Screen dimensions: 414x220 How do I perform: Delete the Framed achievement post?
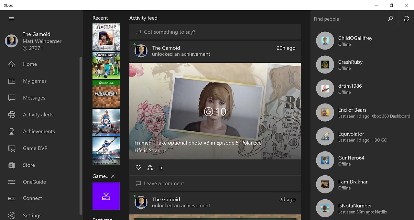pyautogui.click(x=161, y=168)
